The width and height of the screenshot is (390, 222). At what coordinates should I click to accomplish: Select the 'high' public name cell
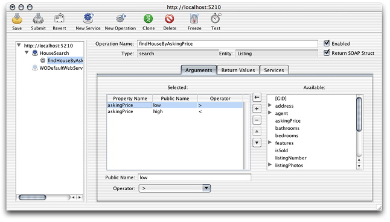[175, 111]
